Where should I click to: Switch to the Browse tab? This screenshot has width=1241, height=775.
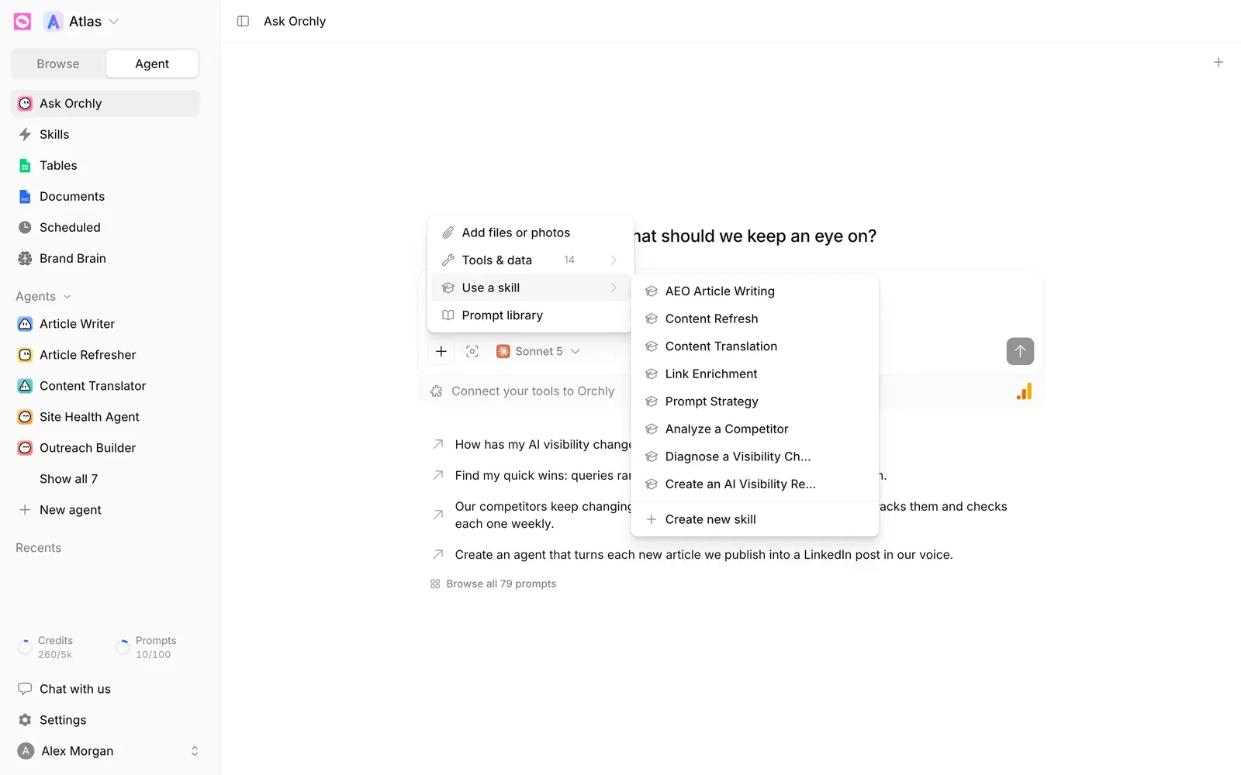click(58, 64)
